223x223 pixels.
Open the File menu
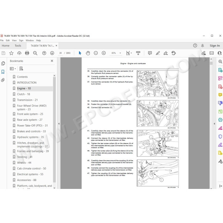2,40
